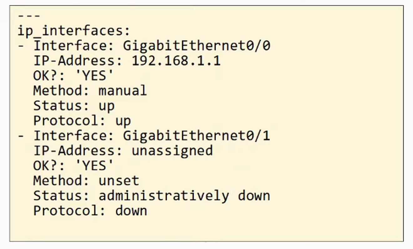The width and height of the screenshot is (413, 249).
Task: Click the ip_interfaces key
Action: point(73,31)
